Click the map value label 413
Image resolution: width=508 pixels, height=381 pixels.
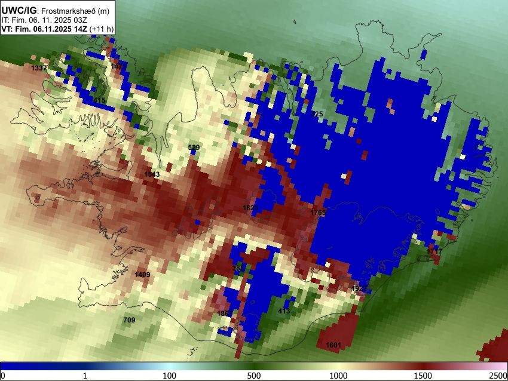pos(284,311)
